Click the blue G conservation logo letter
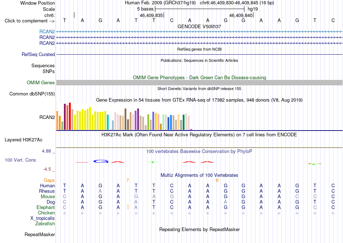 tap(101, 162)
